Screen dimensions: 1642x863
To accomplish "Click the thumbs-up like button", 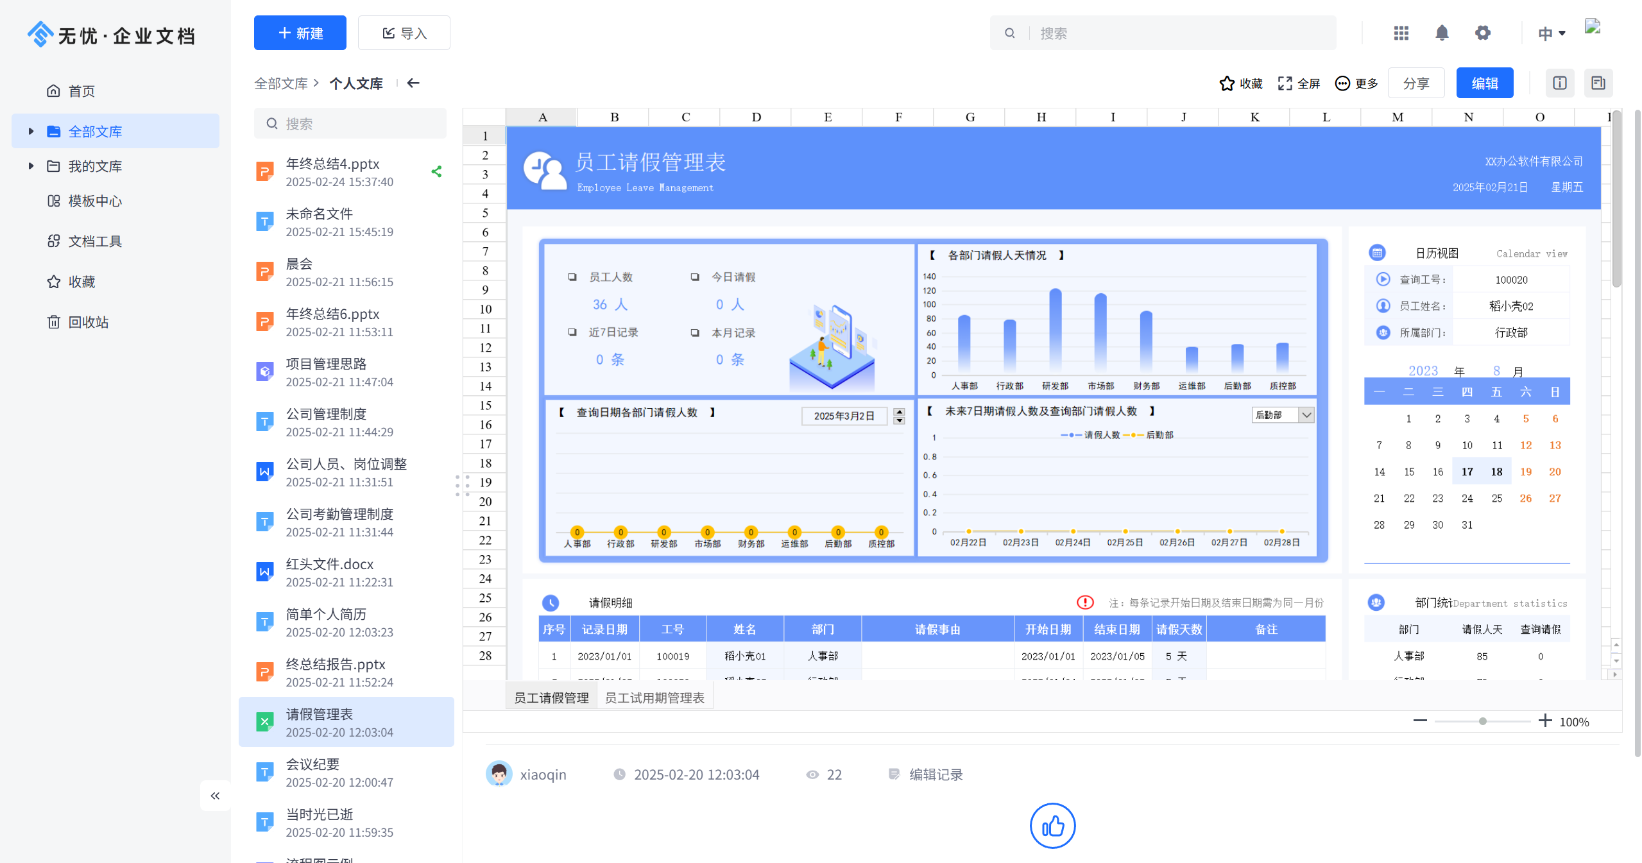I will coord(1052,826).
